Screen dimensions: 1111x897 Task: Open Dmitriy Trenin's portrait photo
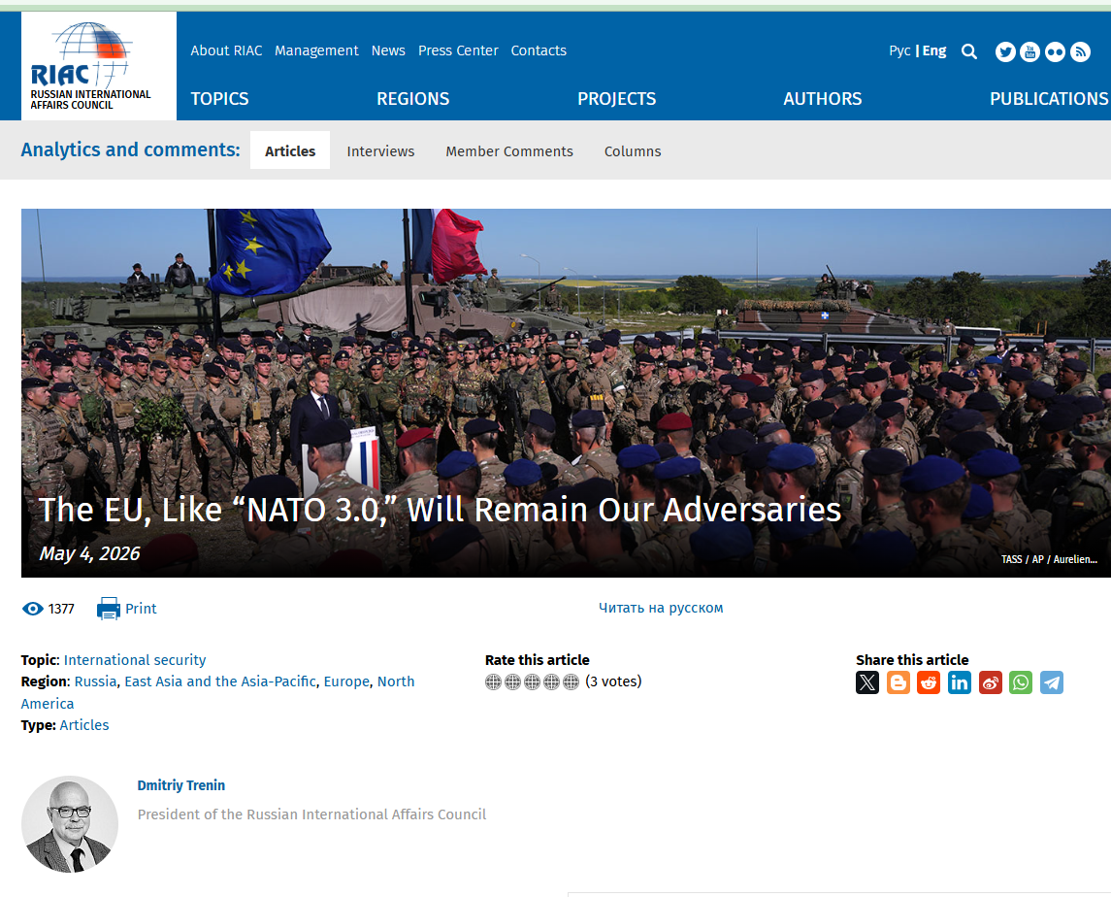coord(70,824)
